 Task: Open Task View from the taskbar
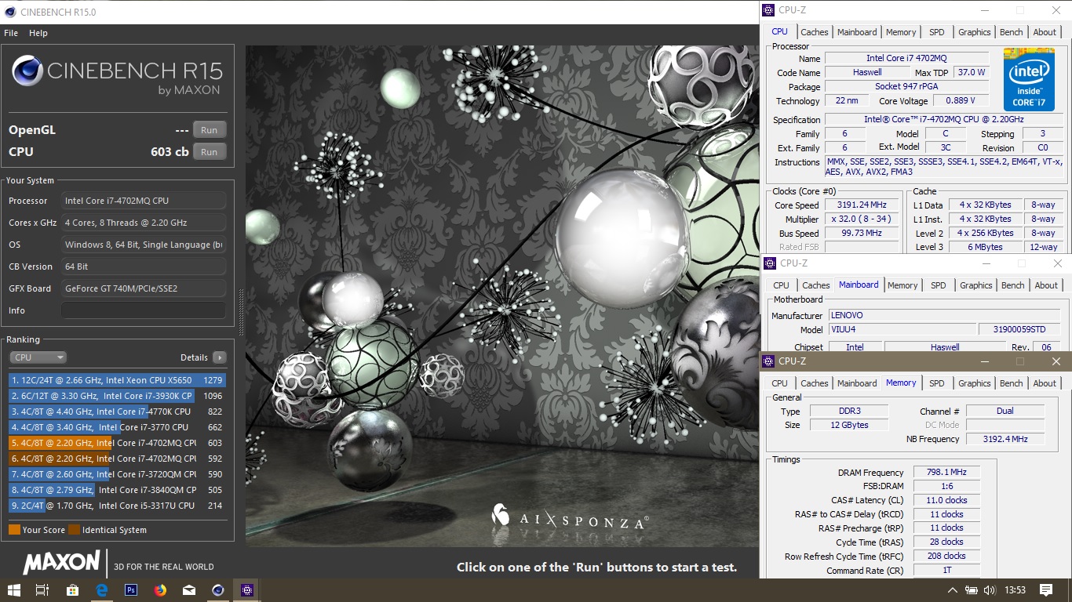[43, 590]
